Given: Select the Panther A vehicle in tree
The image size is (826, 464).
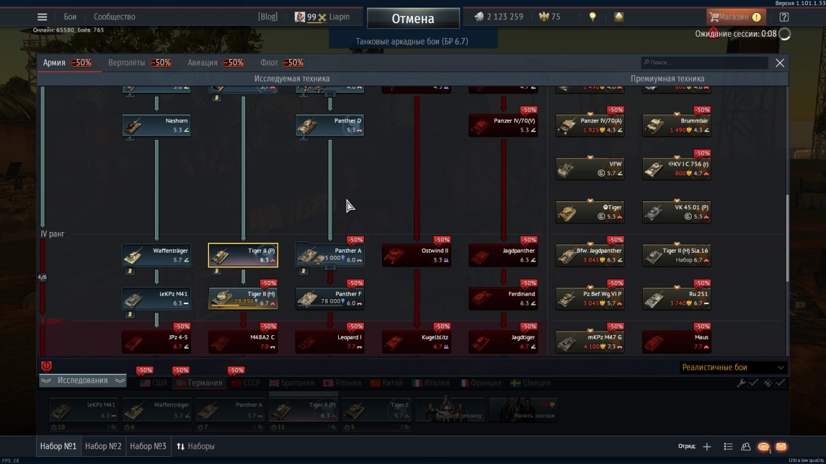Looking at the screenshot, I should 330,255.
